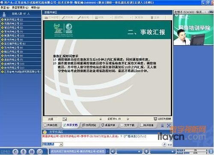Mute the speaker with the speaker icon
Screen dimensions: 214x155
[113, 152]
